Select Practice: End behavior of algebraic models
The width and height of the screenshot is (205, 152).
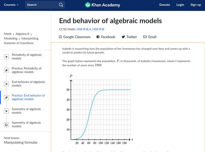(28, 97)
